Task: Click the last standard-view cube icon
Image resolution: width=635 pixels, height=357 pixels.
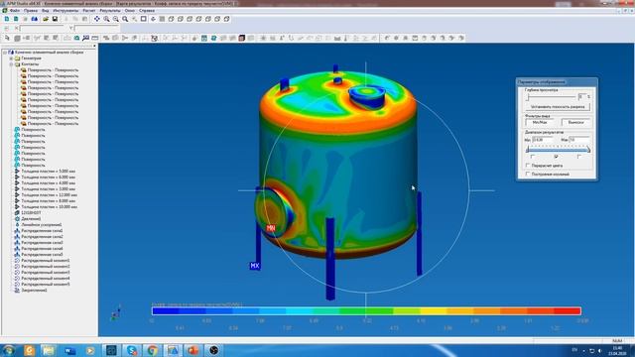Action: click(x=227, y=19)
